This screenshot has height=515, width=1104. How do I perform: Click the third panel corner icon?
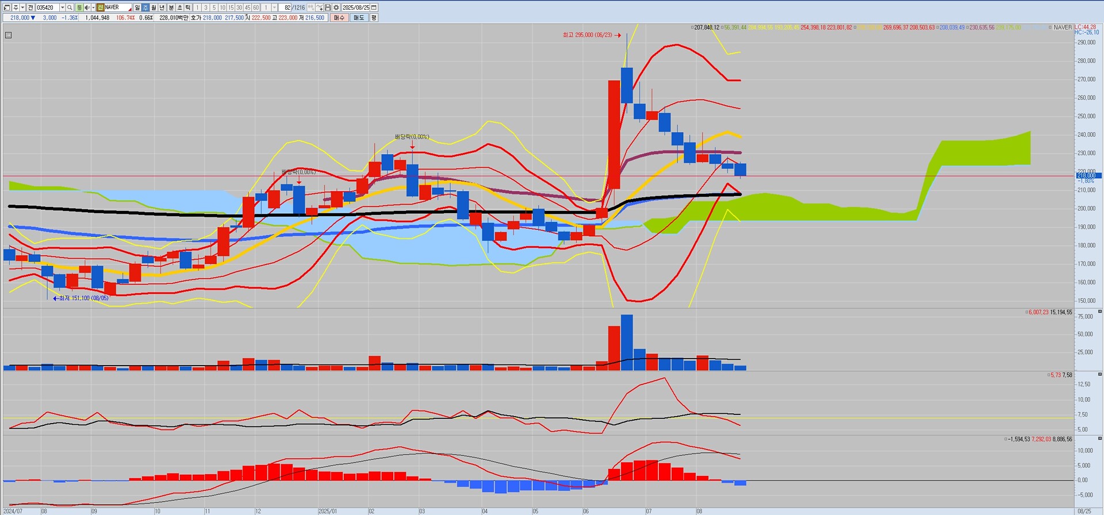click(x=1100, y=374)
